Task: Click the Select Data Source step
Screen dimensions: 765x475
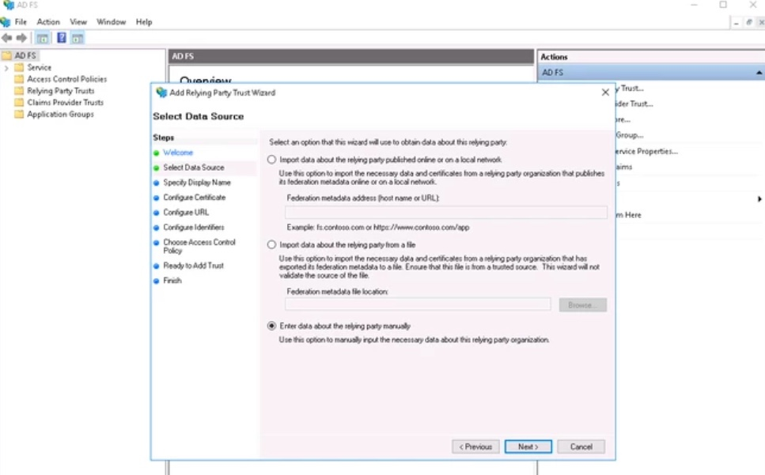Action: (x=194, y=168)
